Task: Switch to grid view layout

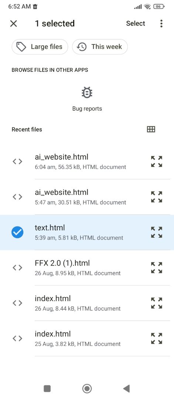Action: [151, 129]
